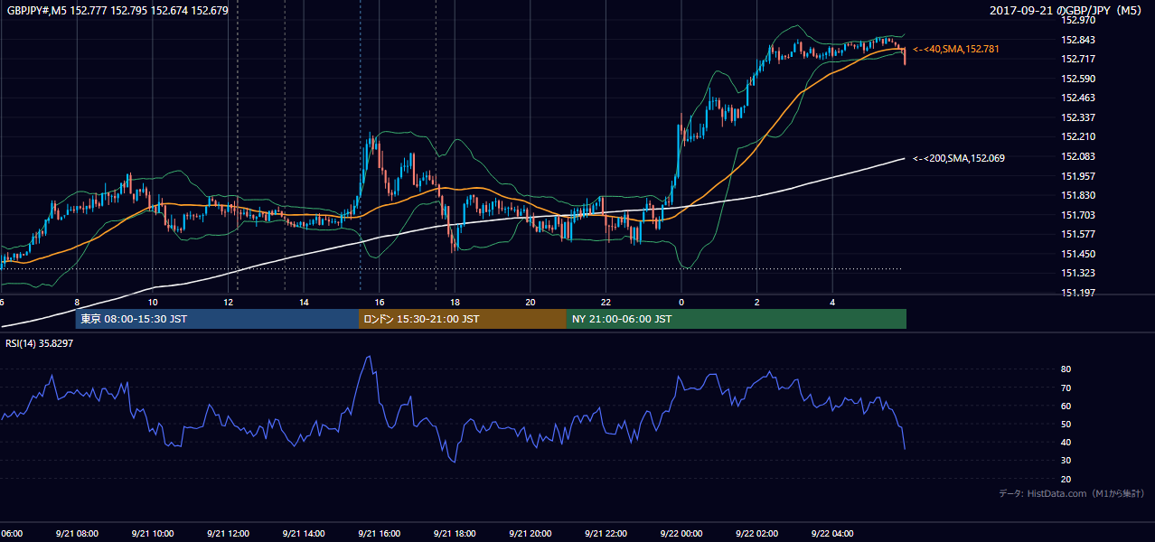Click the bottom time label 9/21 18:00
The image size is (1155, 542).
coord(455,534)
